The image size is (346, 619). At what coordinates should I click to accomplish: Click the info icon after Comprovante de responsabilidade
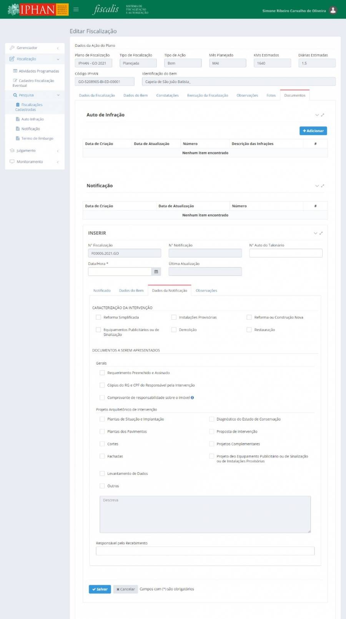coord(192,398)
